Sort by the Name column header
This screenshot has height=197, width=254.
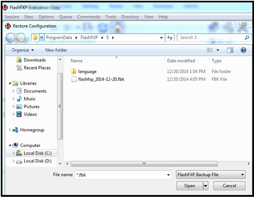coord(77,61)
